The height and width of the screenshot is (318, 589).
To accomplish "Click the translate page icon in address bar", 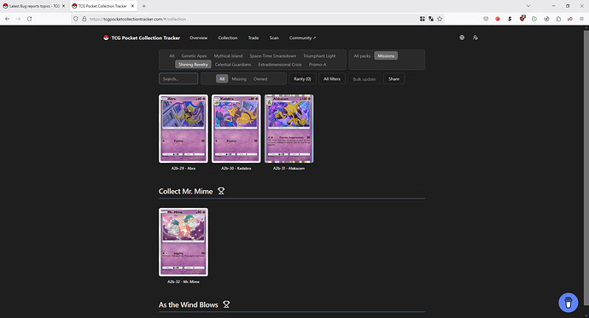I will pos(431,19).
